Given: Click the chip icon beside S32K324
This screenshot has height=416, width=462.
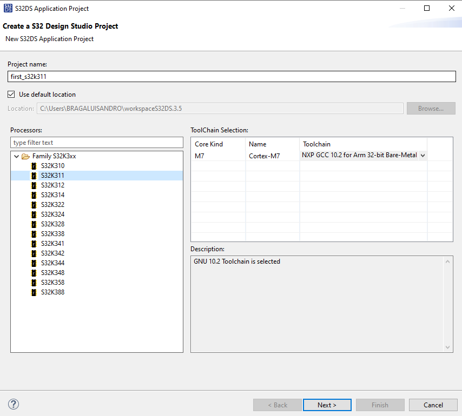Looking at the screenshot, I should point(34,214).
